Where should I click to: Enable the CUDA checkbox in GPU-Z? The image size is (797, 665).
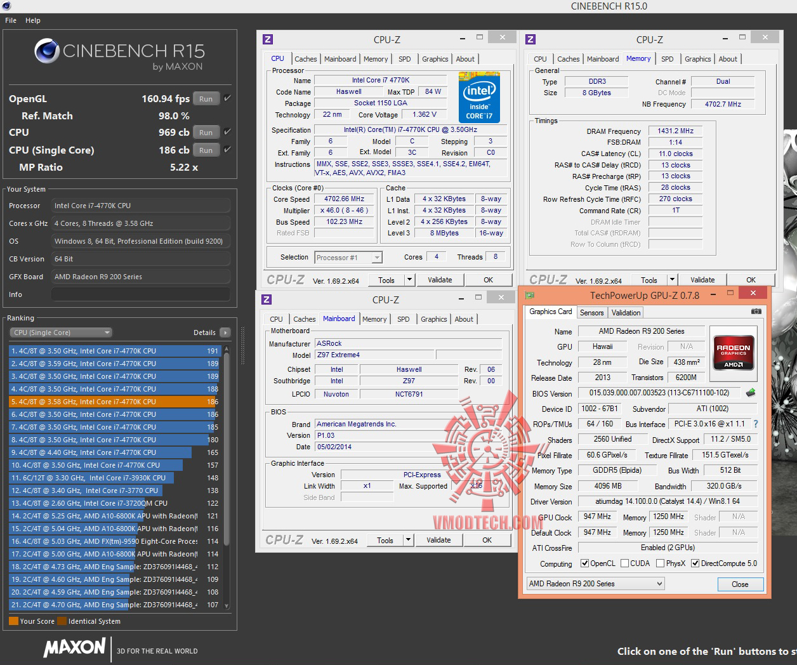coord(625,563)
